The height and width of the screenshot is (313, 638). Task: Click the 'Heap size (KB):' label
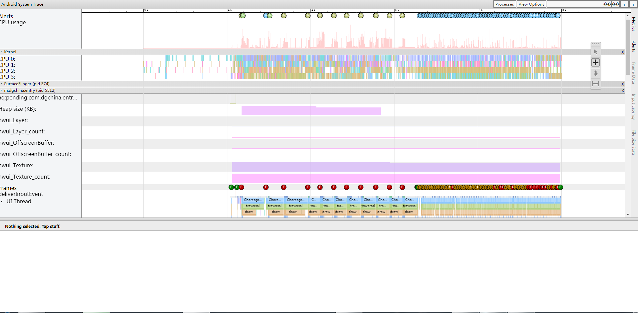click(x=18, y=109)
